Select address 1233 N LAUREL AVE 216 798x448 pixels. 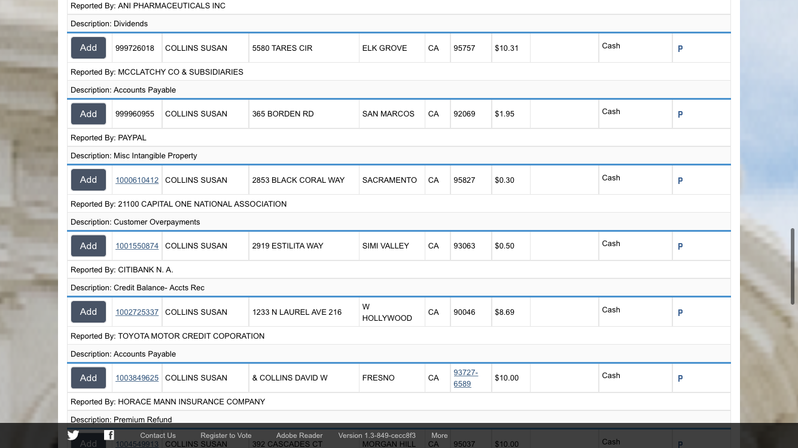(x=297, y=312)
